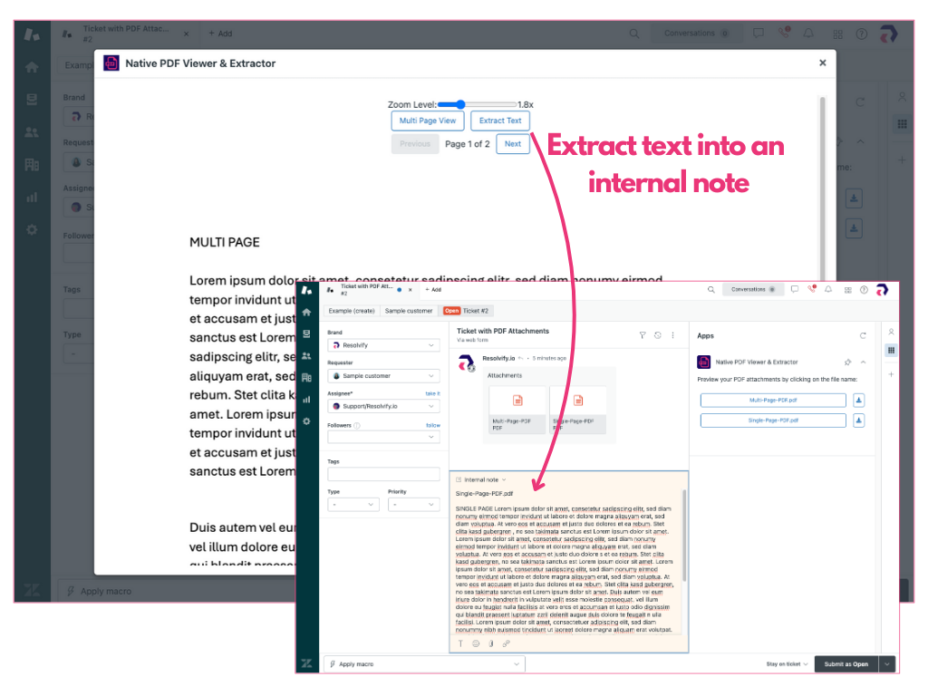Click the Extract Text button

click(500, 121)
